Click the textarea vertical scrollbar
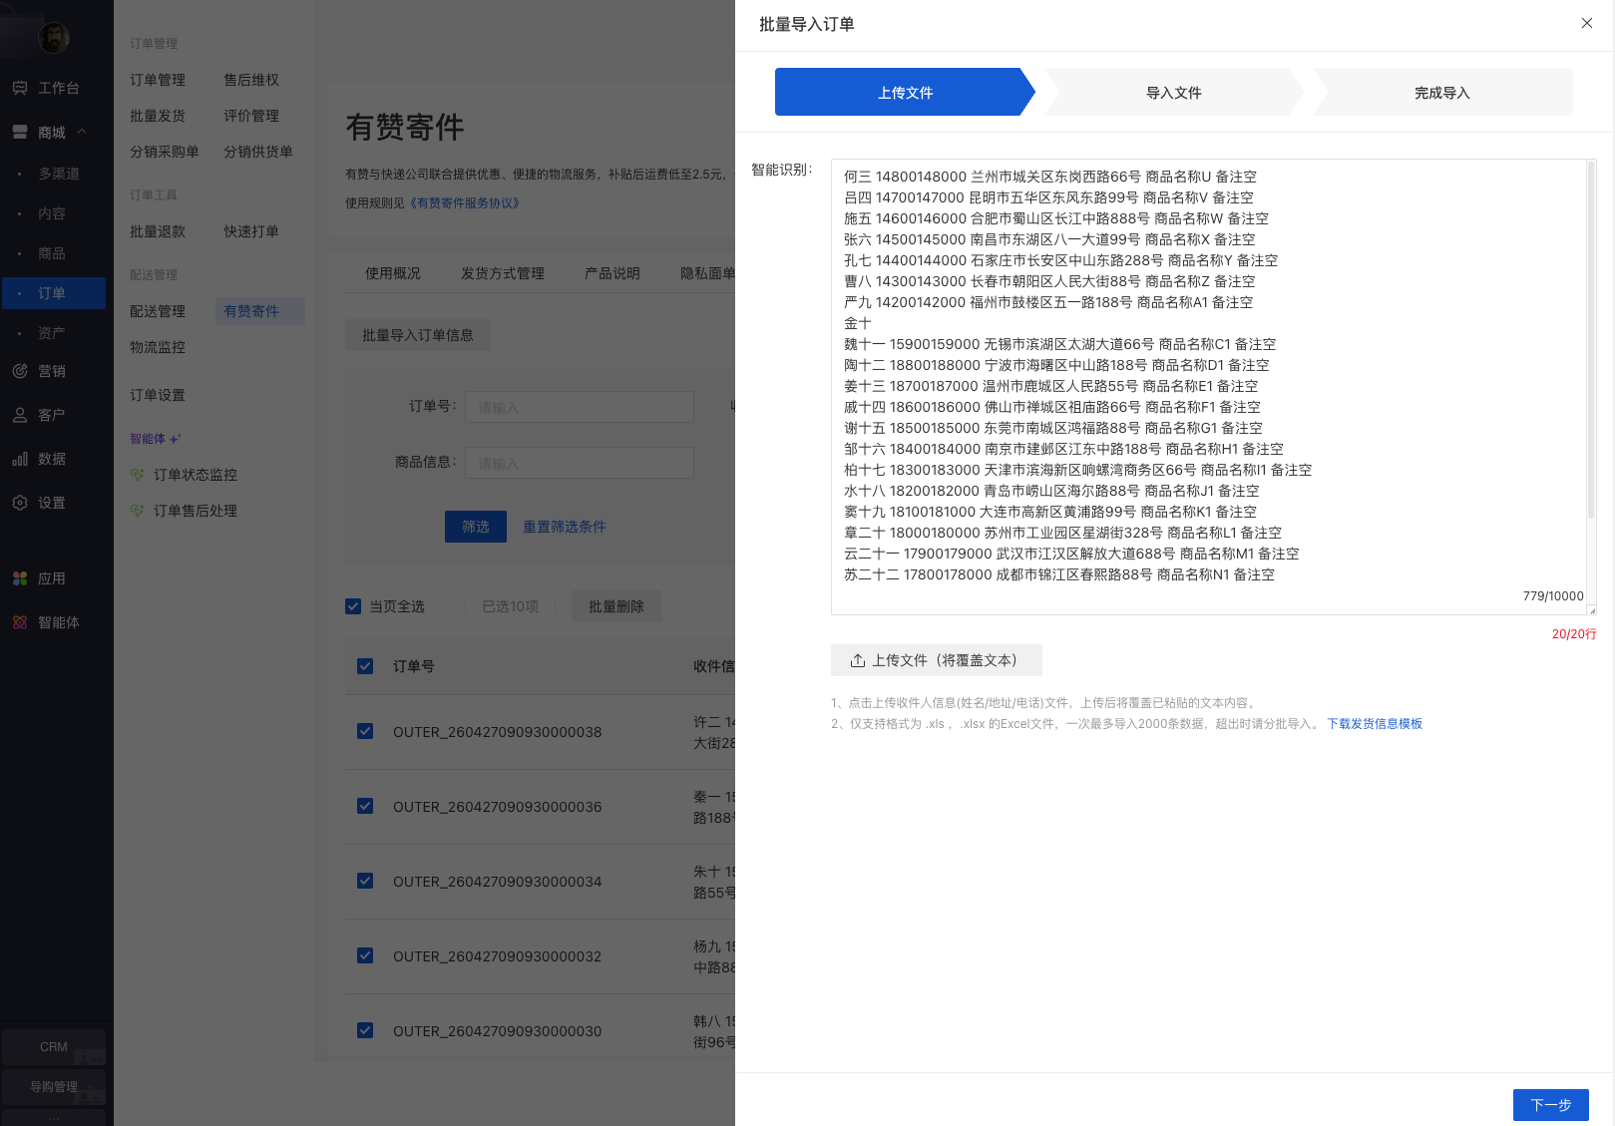The image size is (1615, 1126). pyautogui.click(x=1590, y=339)
